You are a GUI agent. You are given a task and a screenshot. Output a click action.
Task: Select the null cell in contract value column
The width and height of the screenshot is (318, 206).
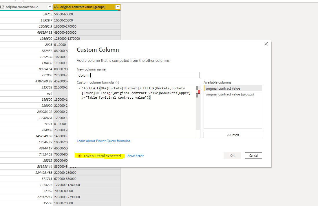click(x=26, y=93)
